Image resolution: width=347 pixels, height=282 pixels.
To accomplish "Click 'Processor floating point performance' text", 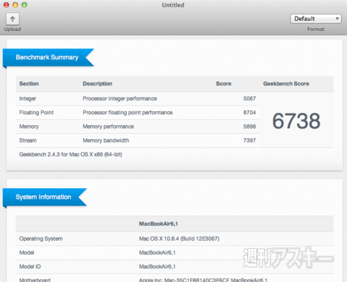I will (x=127, y=113).
